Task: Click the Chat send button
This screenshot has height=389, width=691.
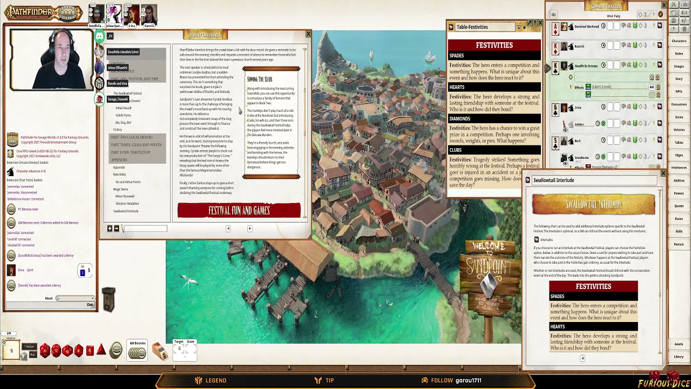Action: click(x=90, y=305)
